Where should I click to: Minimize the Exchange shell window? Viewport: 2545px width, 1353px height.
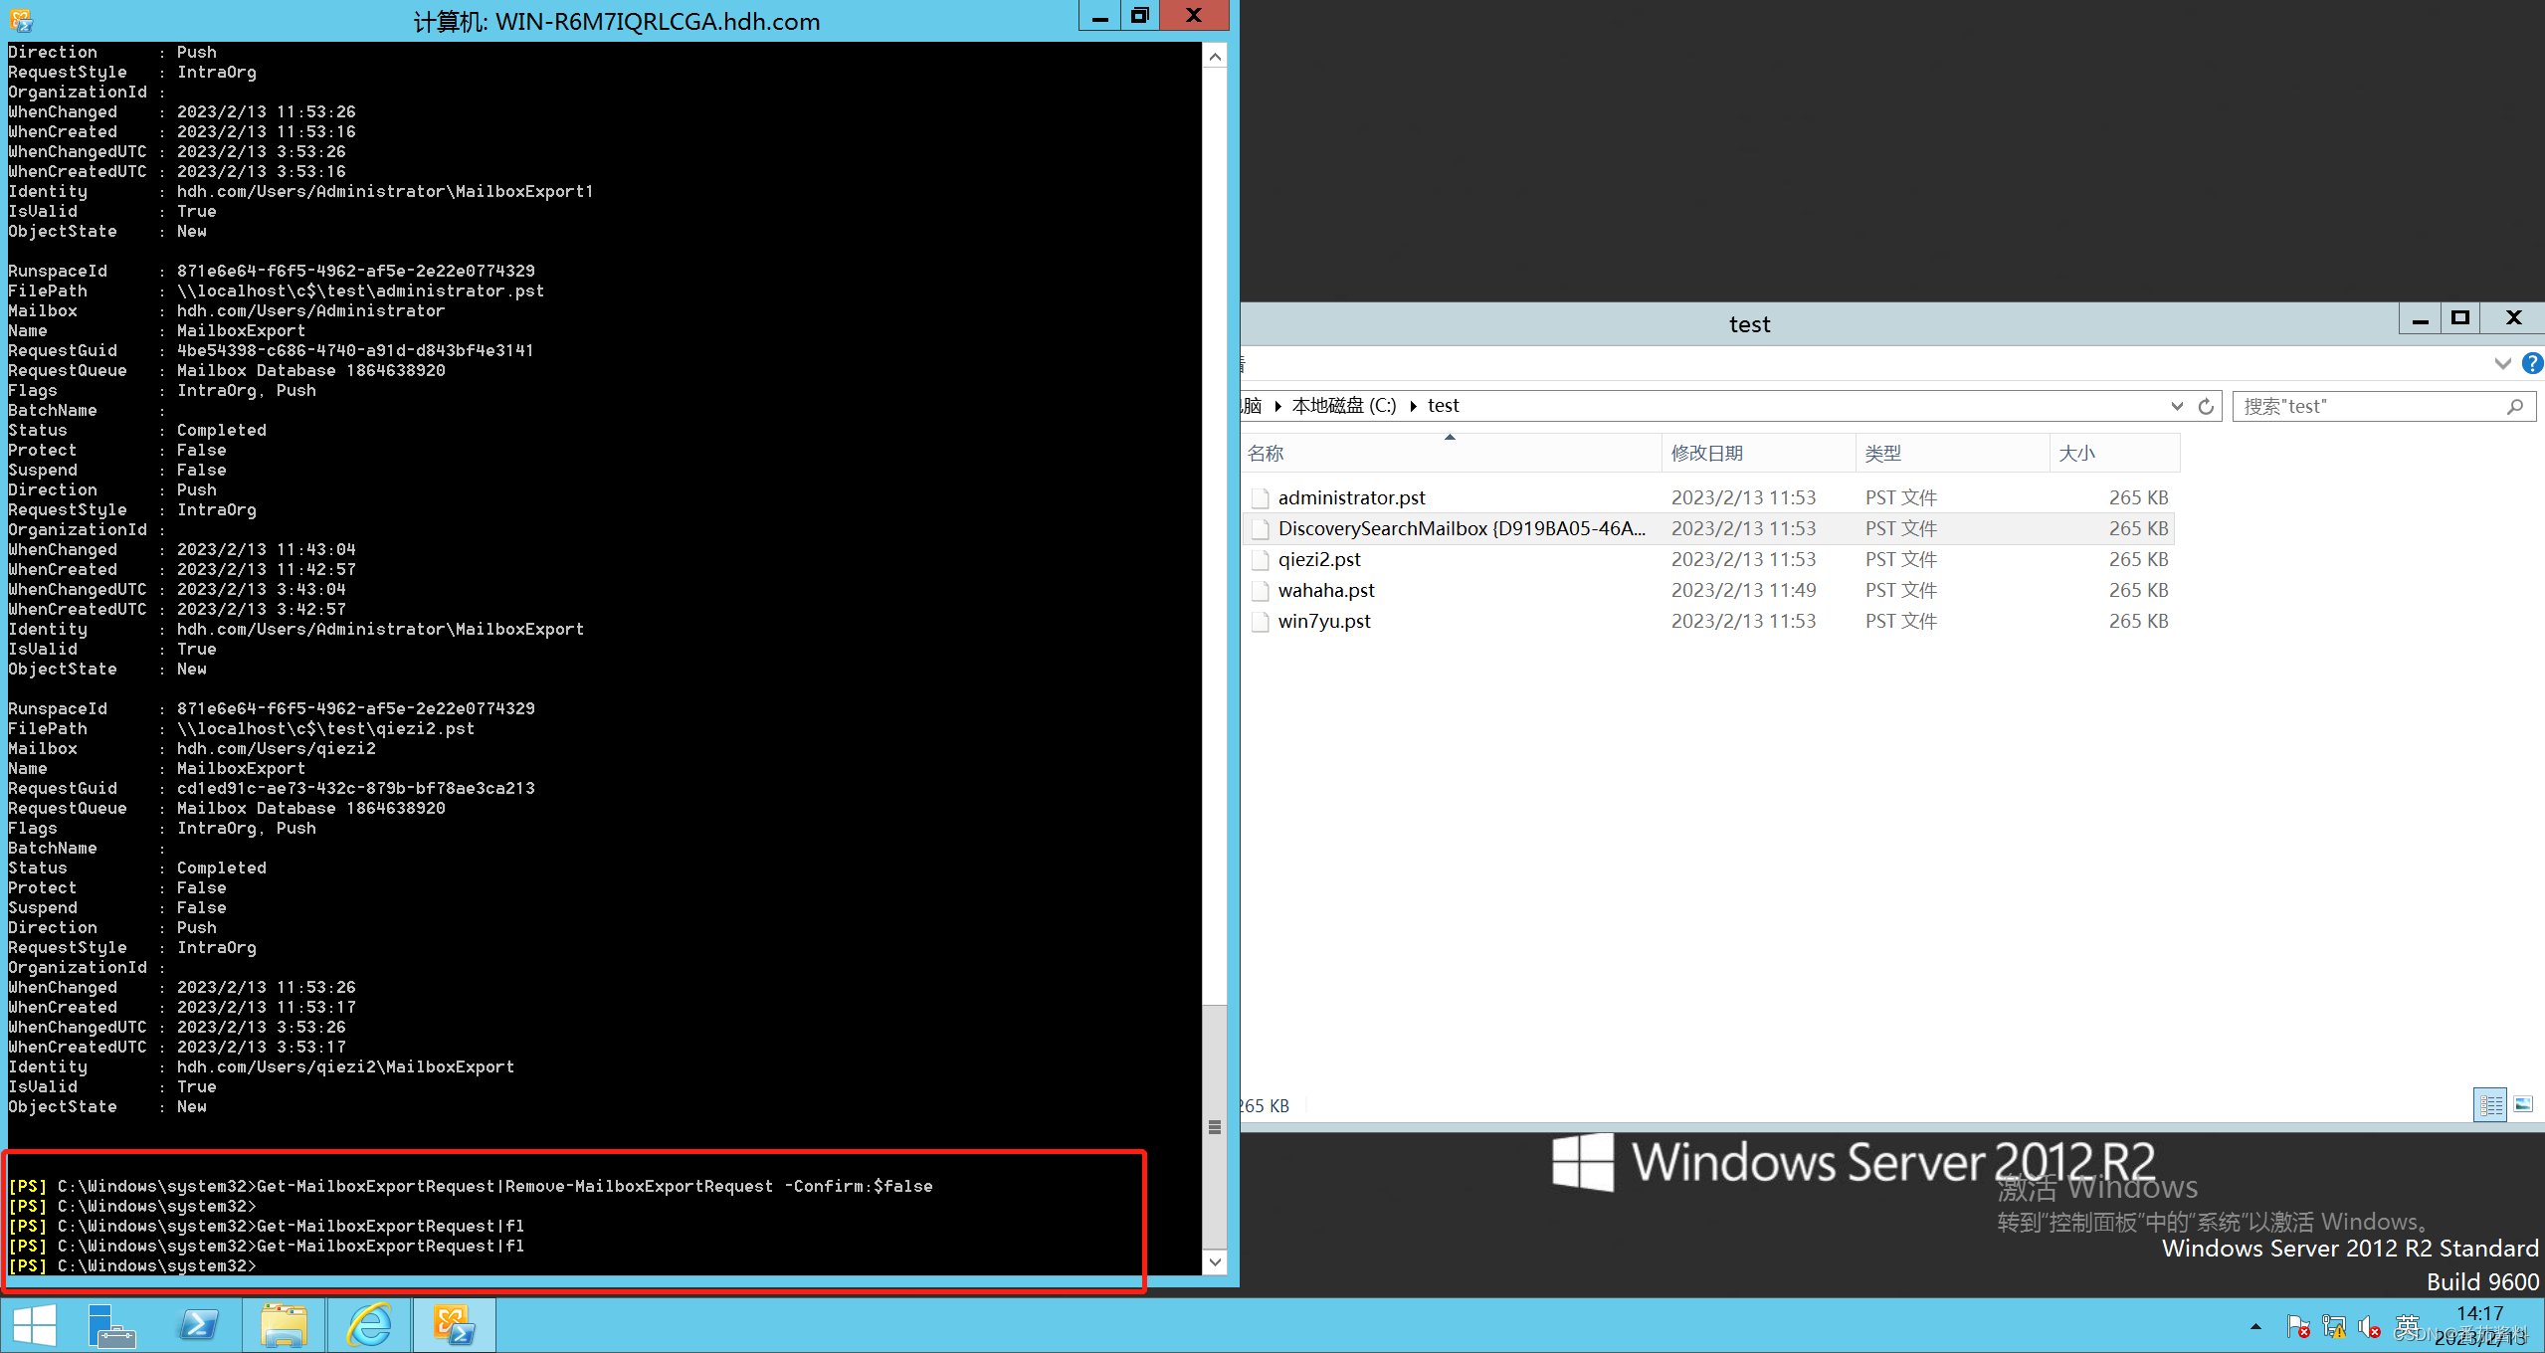(1099, 16)
